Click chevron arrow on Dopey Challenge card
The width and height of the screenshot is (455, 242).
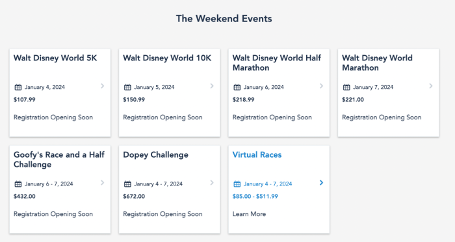point(212,183)
